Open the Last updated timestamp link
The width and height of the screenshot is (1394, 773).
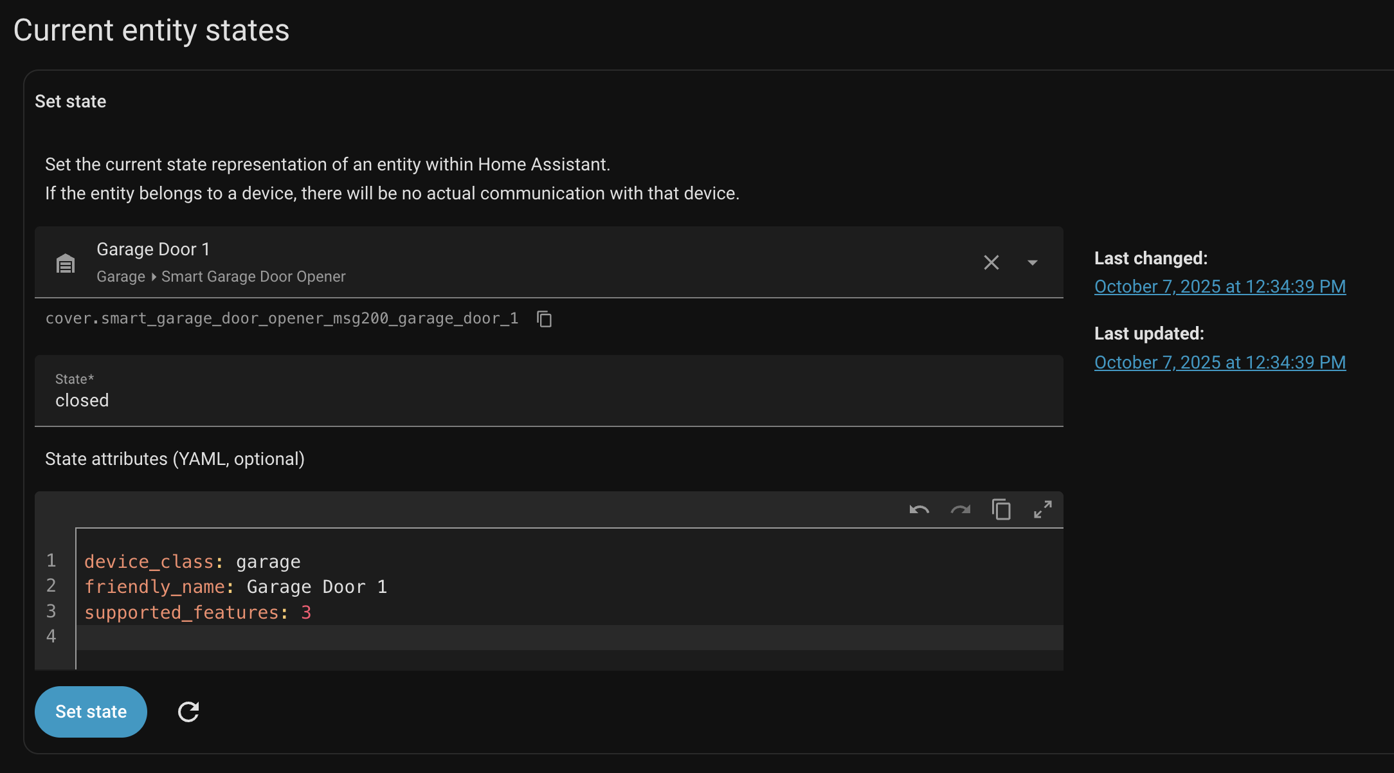(1220, 363)
